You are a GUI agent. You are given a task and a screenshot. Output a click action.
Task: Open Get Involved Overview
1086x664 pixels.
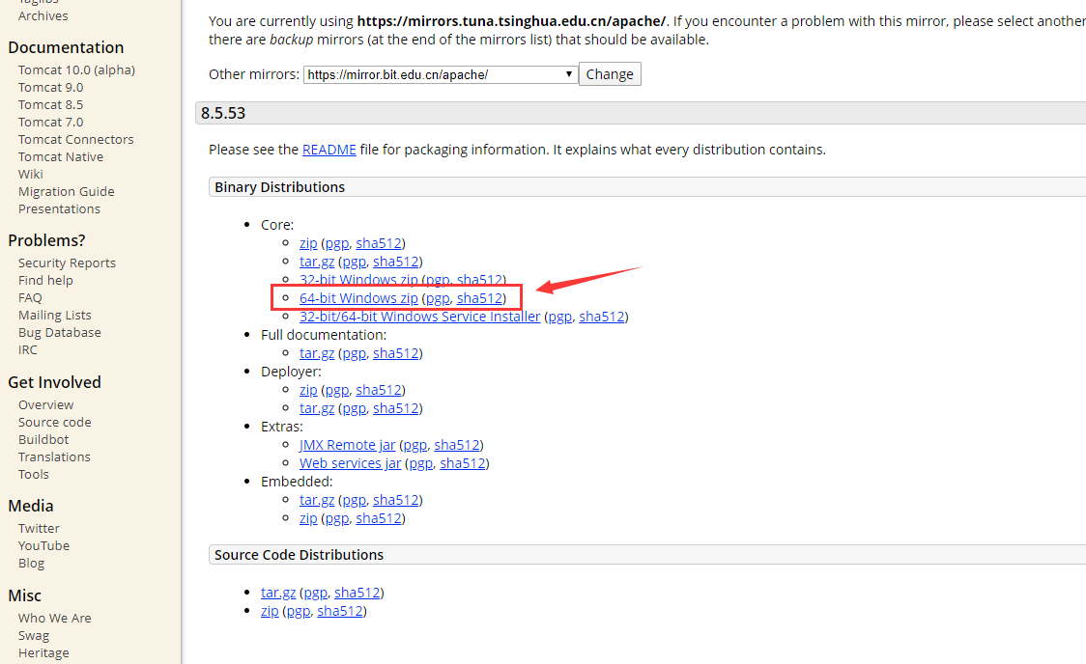tap(45, 404)
